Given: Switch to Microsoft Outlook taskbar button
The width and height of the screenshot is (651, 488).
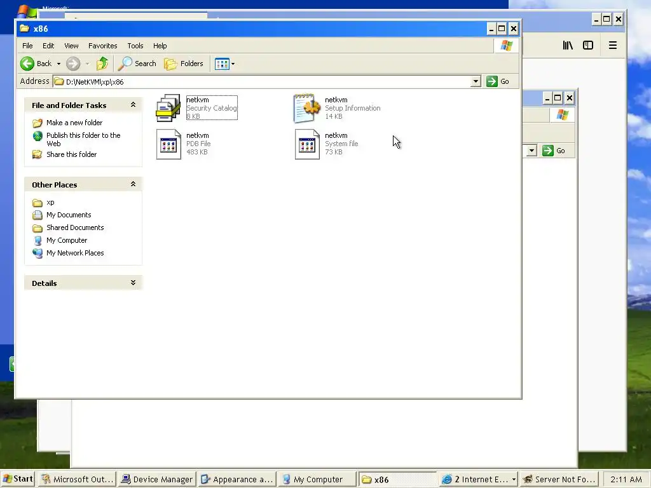Looking at the screenshot, I should click(77, 479).
